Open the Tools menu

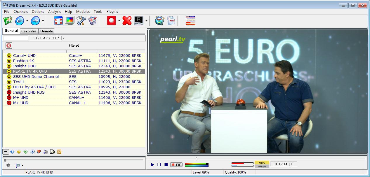(x=98, y=12)
